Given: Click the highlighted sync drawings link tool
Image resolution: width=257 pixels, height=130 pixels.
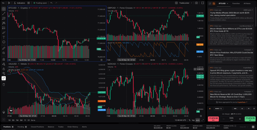Looking at the screenshot, I should click(4, 78).
